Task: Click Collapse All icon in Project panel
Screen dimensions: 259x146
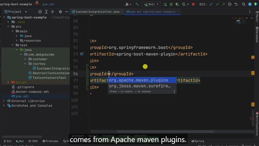Action: (x=52, y=12)
